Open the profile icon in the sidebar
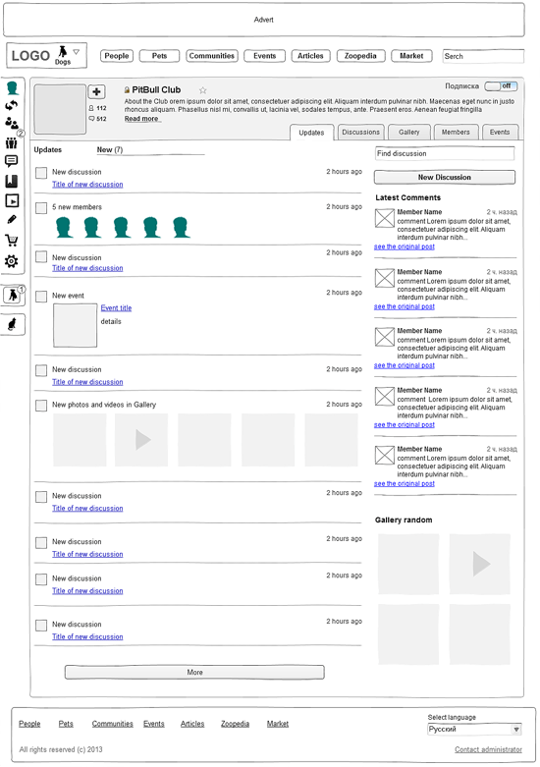Viewport: 540px width, 767px height. 12,88
